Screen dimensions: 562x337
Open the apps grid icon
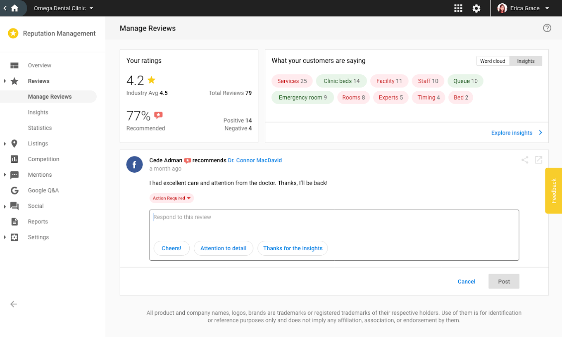coord(458,8)
